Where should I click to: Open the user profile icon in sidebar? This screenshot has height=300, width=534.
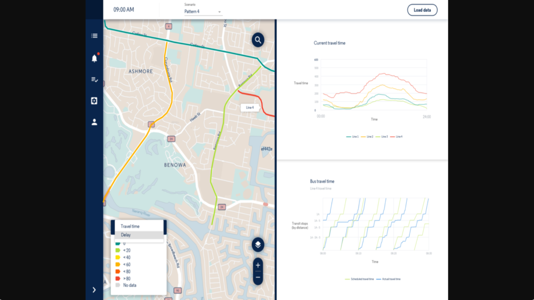tap(94, 122)
